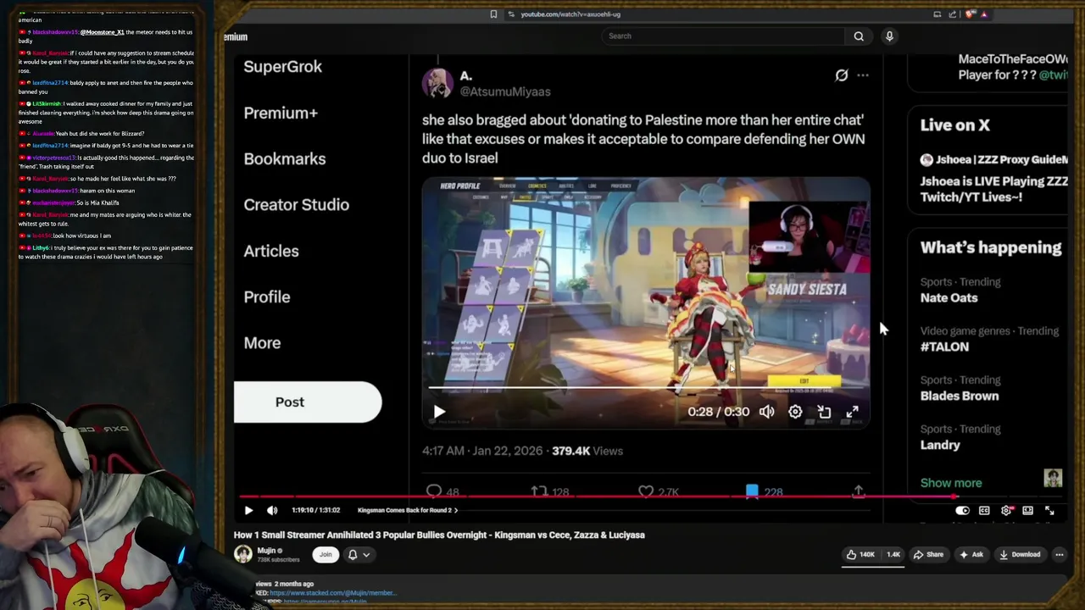1085x610 pixels.
Task: Switch YouTube player to theater mode
Action: coord(1027,511)
